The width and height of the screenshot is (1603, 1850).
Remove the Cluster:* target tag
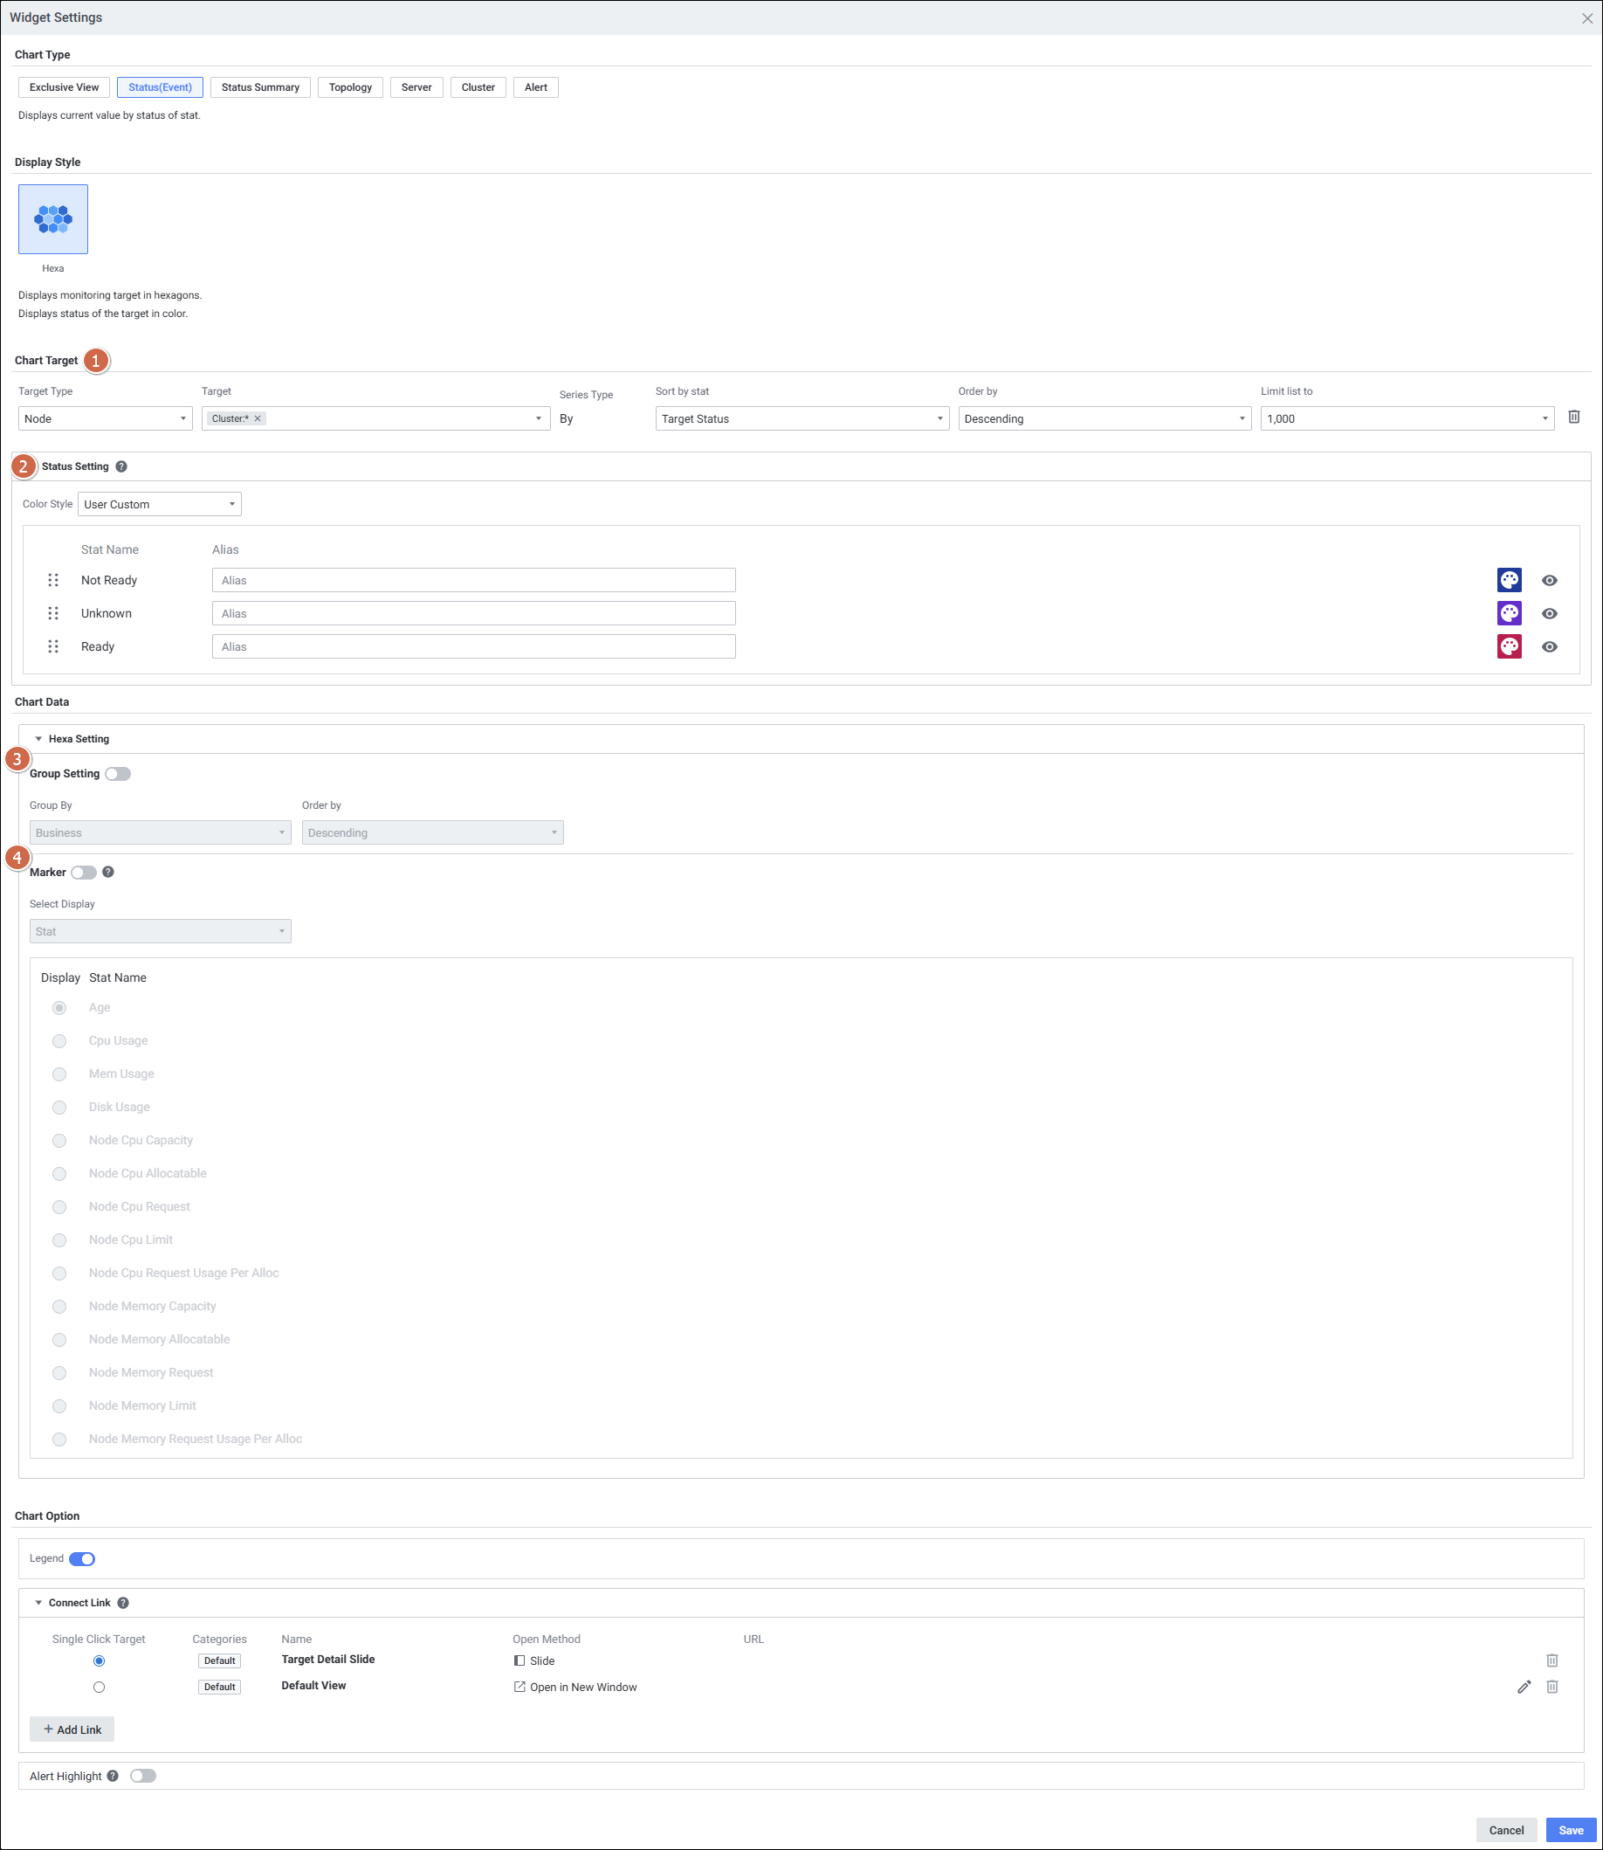pos(258,419)
